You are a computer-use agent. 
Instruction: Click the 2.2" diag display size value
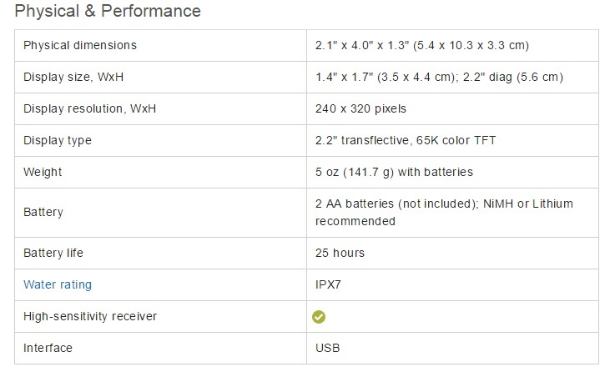[x=519, y=77]
